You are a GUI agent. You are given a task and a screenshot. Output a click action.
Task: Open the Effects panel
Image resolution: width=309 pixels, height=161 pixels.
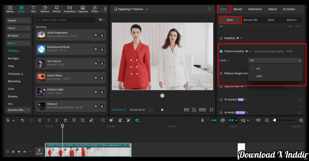(56, 9)
